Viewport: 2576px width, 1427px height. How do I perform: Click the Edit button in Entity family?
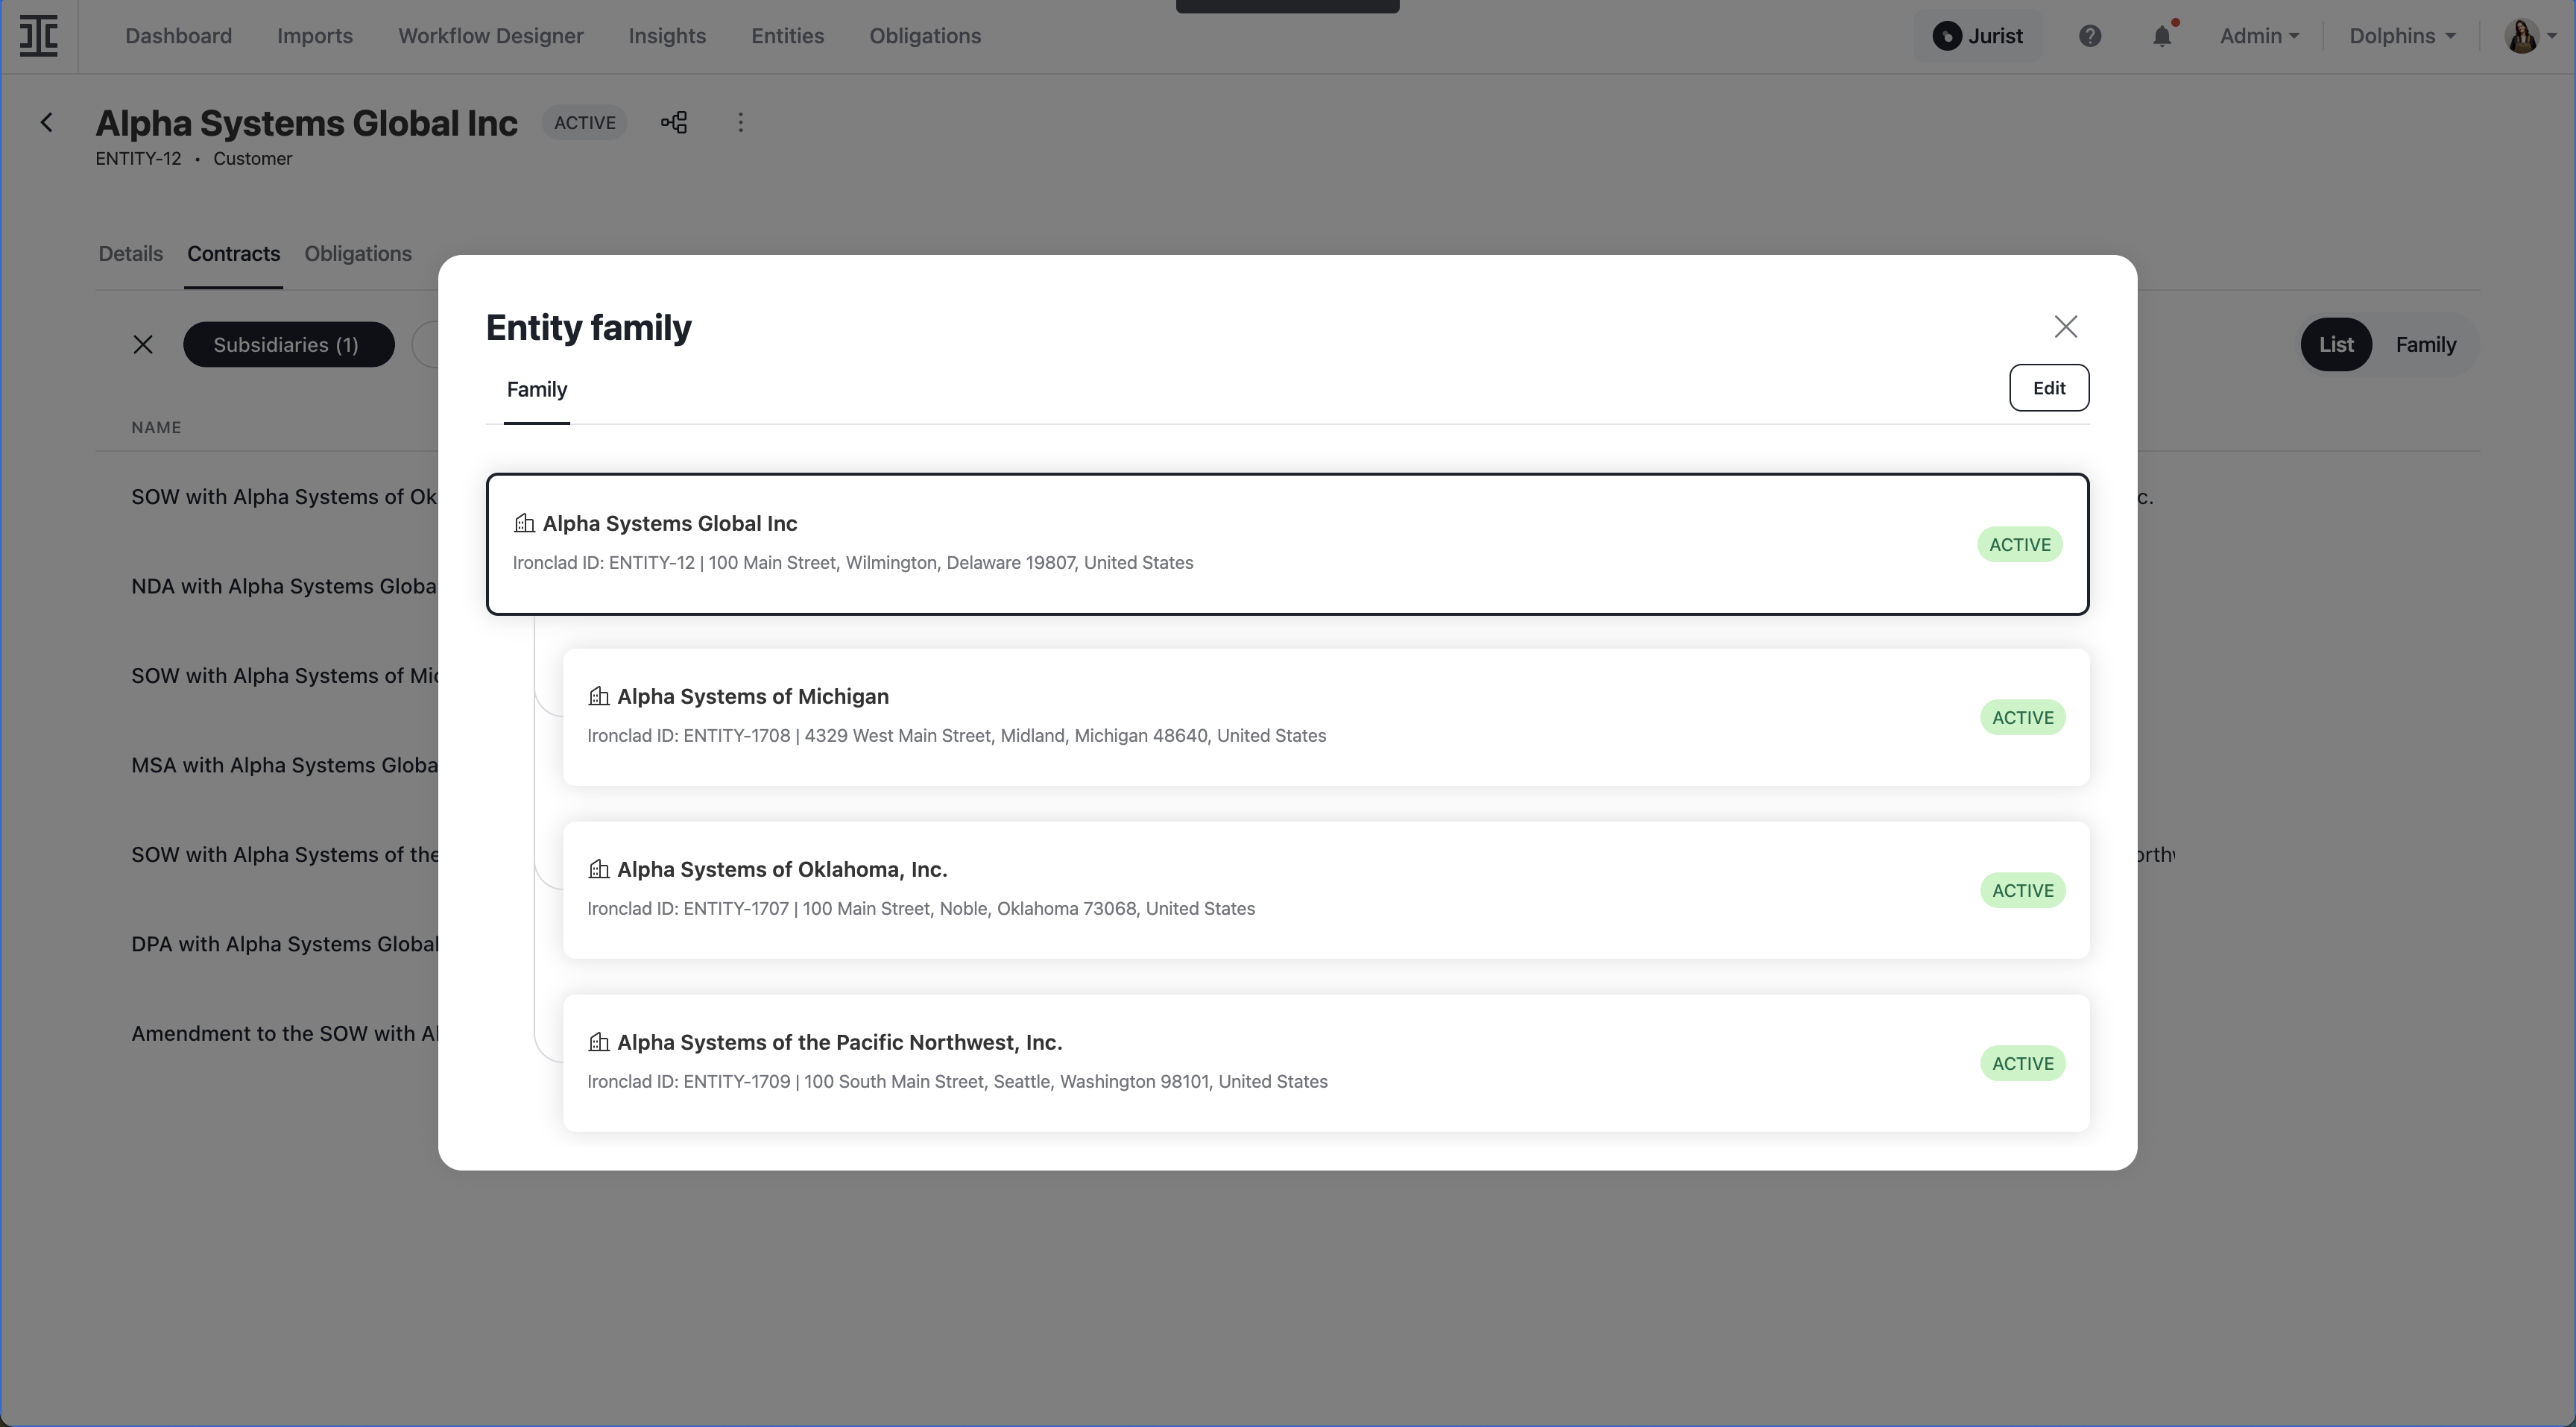click(2048, 388)
